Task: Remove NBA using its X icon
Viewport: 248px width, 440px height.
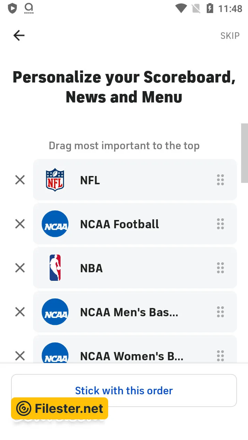Action: [20, 268]
